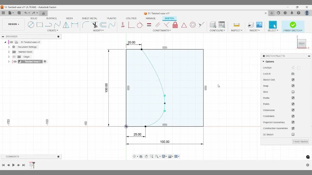Open the Change Parameters table icon
The image size is (312, 175).
[x=222, y=25]
